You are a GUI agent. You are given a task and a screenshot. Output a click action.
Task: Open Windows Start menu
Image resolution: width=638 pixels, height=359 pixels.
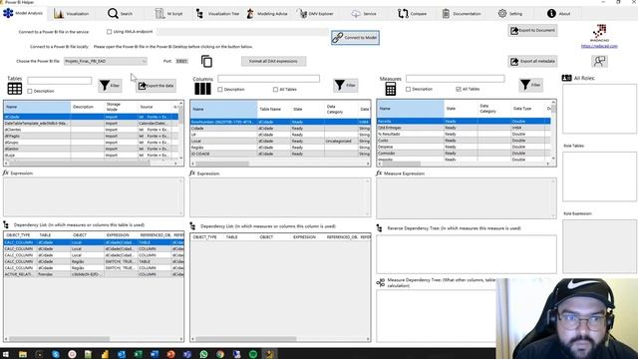[x=6, y=354]
